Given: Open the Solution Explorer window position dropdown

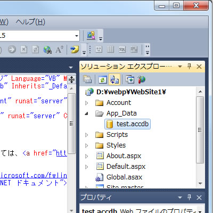Looking at the screenshot, I should point(180,67).
